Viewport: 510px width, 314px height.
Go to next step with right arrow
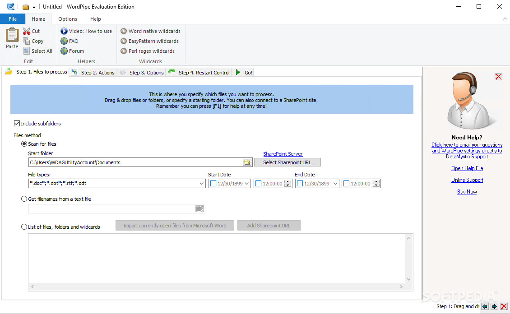494,306
